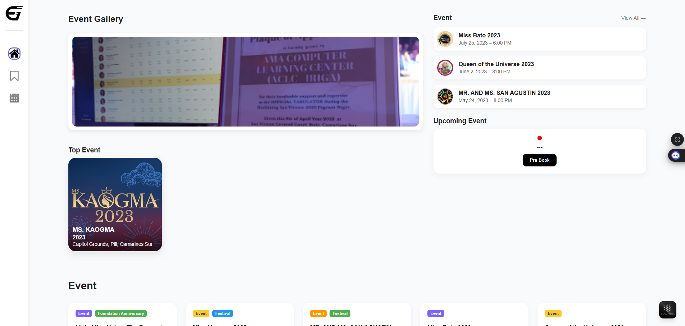Open the purple chatbot floating icon
The width and height of the screenshot is (685, 326).
tap(676, 155)
